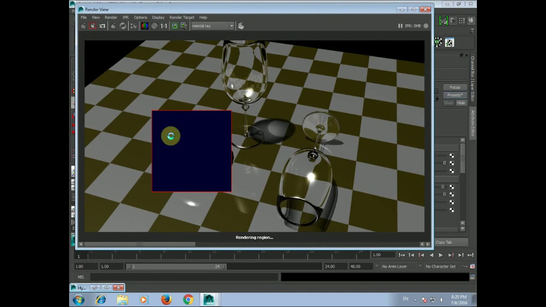This screenshot has width=546, height=307.
Task: Open the Display menu
Action: 158,17
